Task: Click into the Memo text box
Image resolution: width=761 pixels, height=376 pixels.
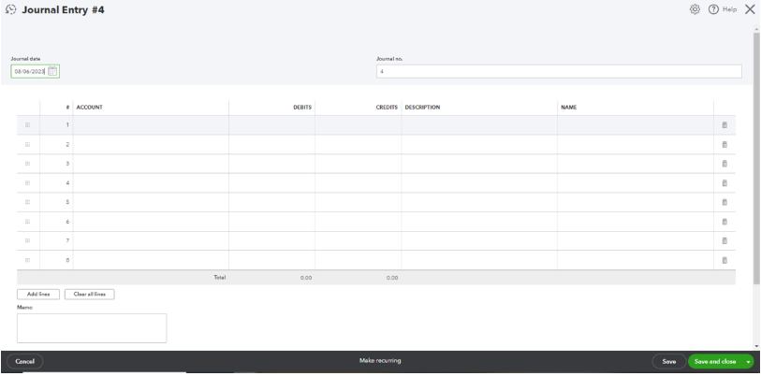Action: [92, 328]
